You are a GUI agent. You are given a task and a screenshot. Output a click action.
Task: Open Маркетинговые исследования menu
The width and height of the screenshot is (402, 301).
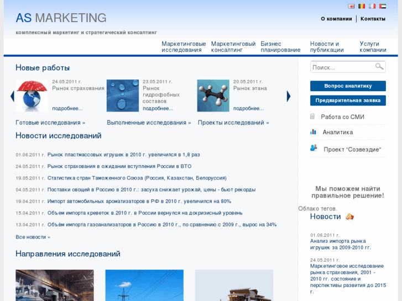[184, 47]
